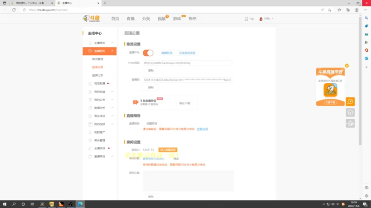Screen dimensions: 371x208
Task: Go to 游戏 in the top navigation
Action: (x=177, y=18)
